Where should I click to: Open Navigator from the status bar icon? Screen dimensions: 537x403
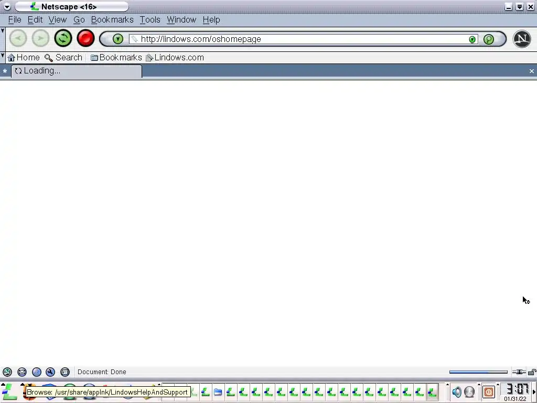click(7, 372)
